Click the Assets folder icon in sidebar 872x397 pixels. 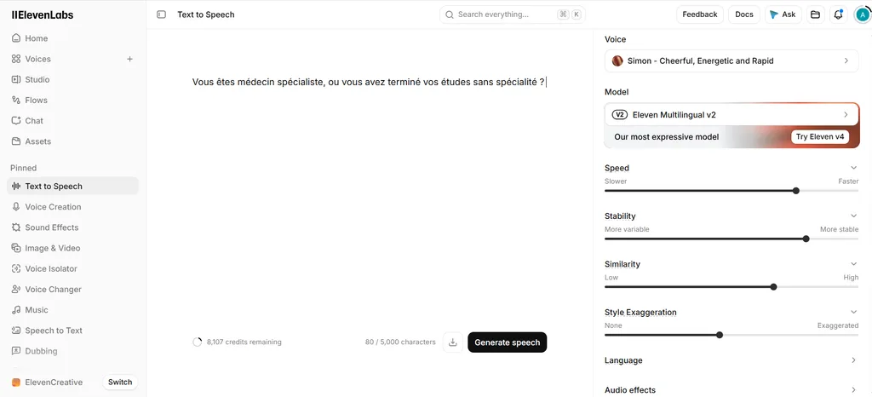[16, 141]
